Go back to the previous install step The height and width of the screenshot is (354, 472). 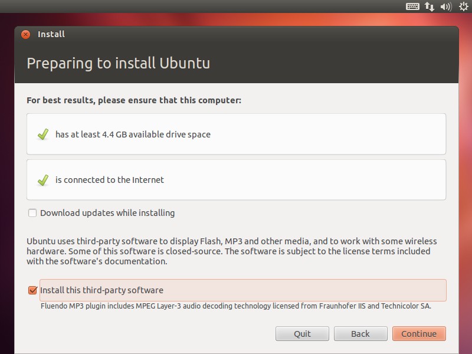pyautogui.click(x=360, y=334)
